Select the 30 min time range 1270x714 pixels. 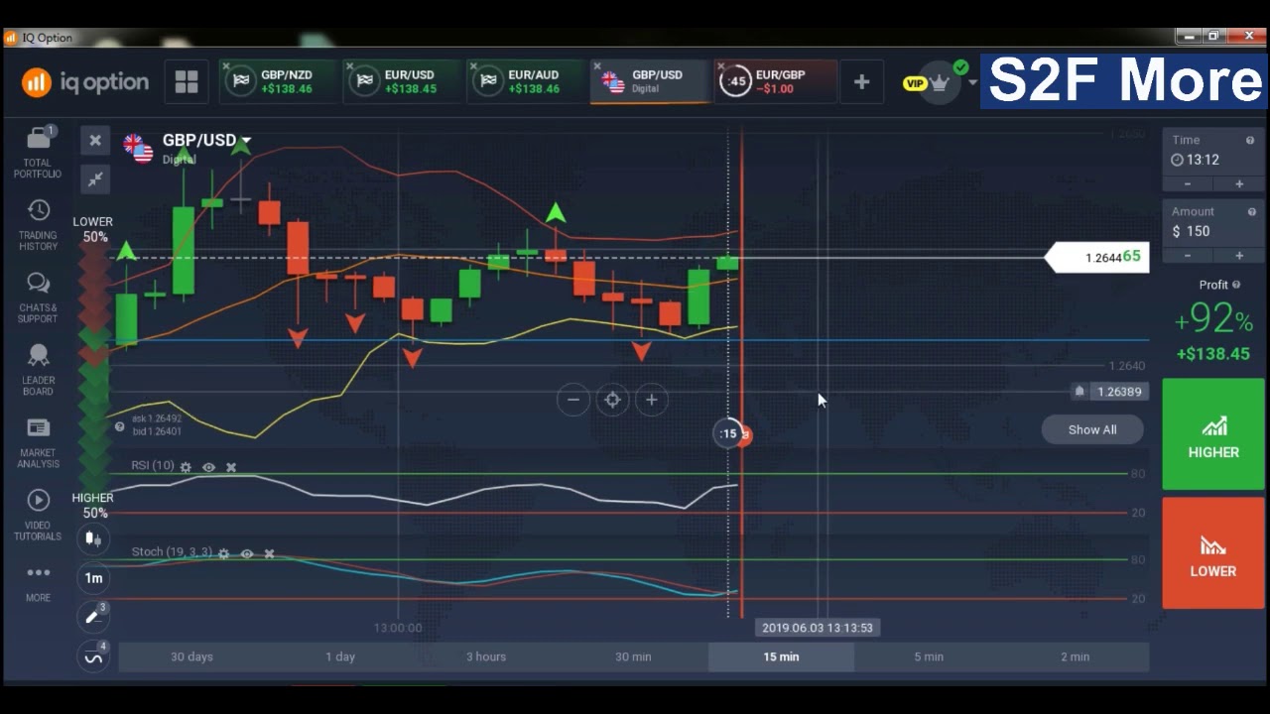click(x=633, y=656)
